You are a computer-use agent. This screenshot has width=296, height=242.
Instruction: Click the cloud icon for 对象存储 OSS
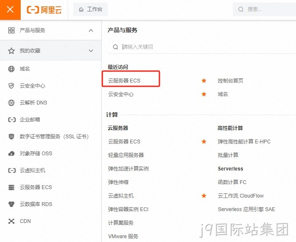tap(11, 154)
